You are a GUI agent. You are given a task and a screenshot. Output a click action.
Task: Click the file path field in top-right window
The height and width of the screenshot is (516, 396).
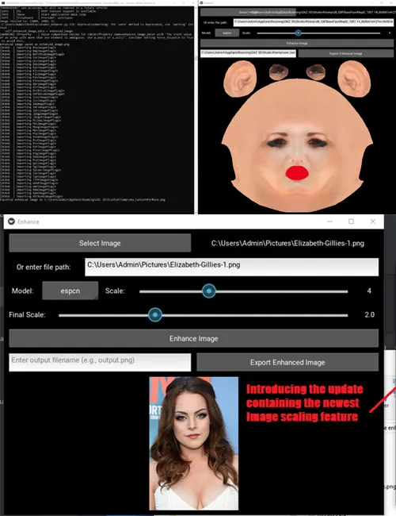tap(314, 22)
